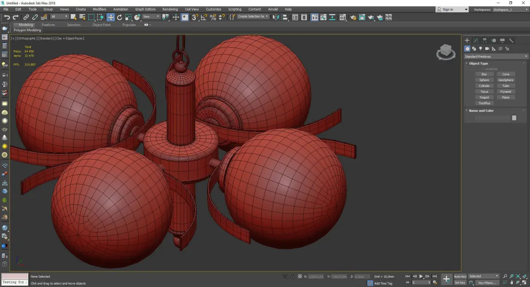The height and width of the screenshot is (287, 530).
Task: Toggle Auto Key animation mode
Action: coord(460,276)
